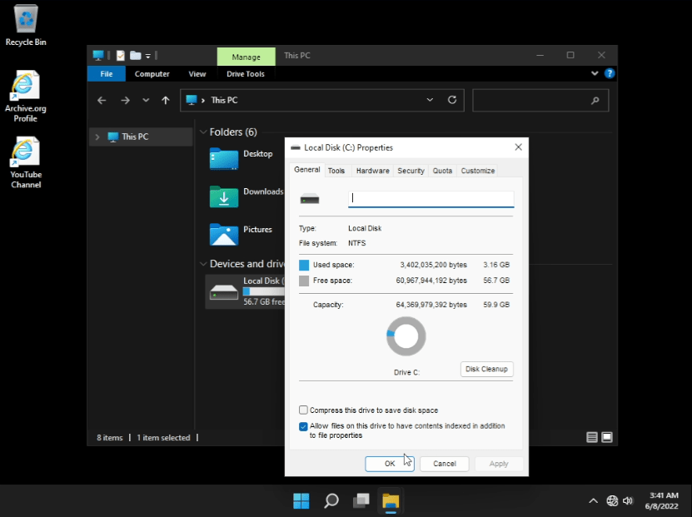Screen dimensions: 692x517
Task: Open the address bar history dropdown
Action: pyautogui.click(x=430, y=100)
